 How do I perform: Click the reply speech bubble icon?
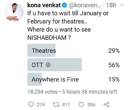(x=31, y=105)
